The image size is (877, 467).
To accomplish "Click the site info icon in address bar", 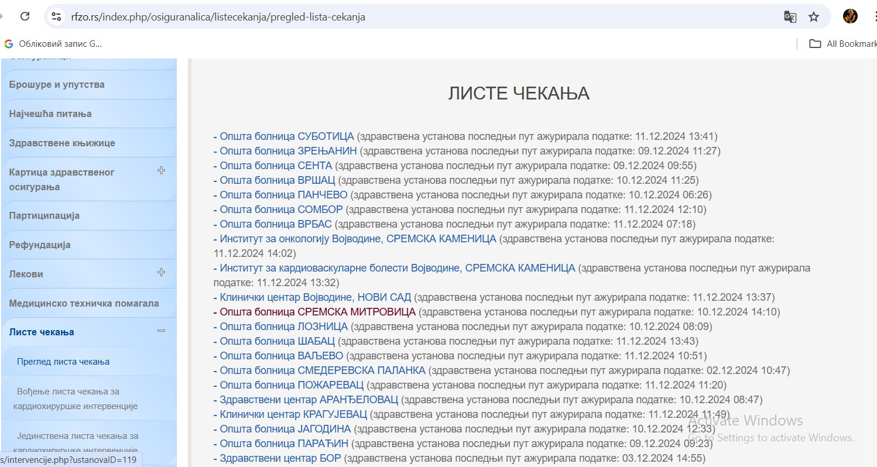I will point(56,16).
